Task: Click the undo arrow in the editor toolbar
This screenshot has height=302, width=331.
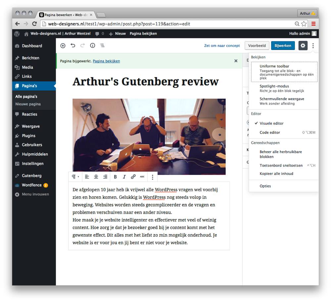Action: 73,46
